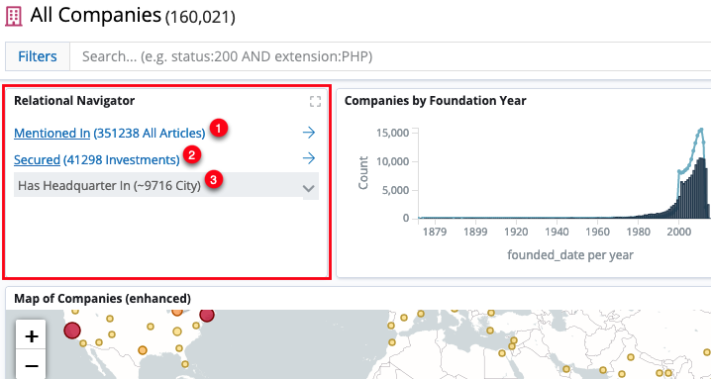
Task: Maximize the Relational Navigator panel
Action: [x=315, y=102]
